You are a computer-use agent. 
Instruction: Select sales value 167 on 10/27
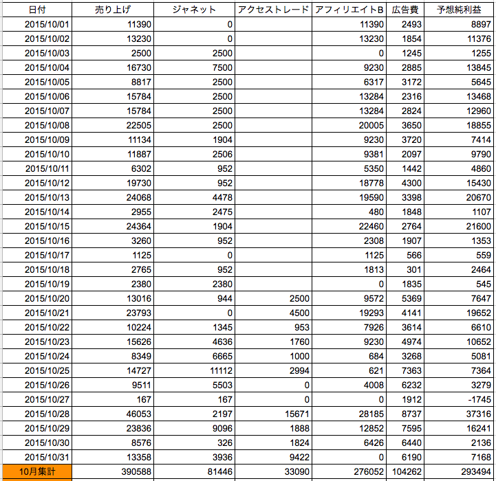point(113,399)
